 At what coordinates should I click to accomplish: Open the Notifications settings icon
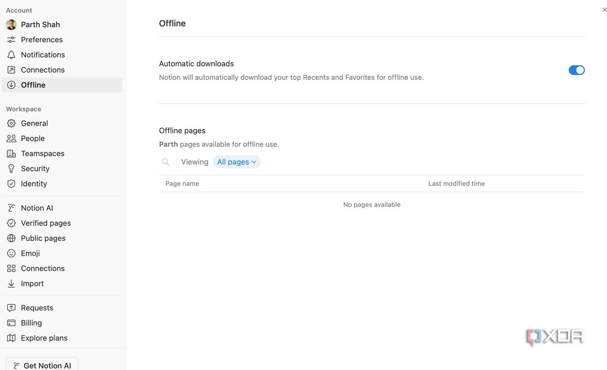11,54
